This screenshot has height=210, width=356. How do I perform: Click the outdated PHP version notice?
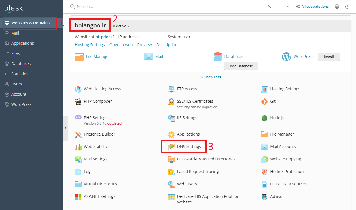tap(114, 123)
